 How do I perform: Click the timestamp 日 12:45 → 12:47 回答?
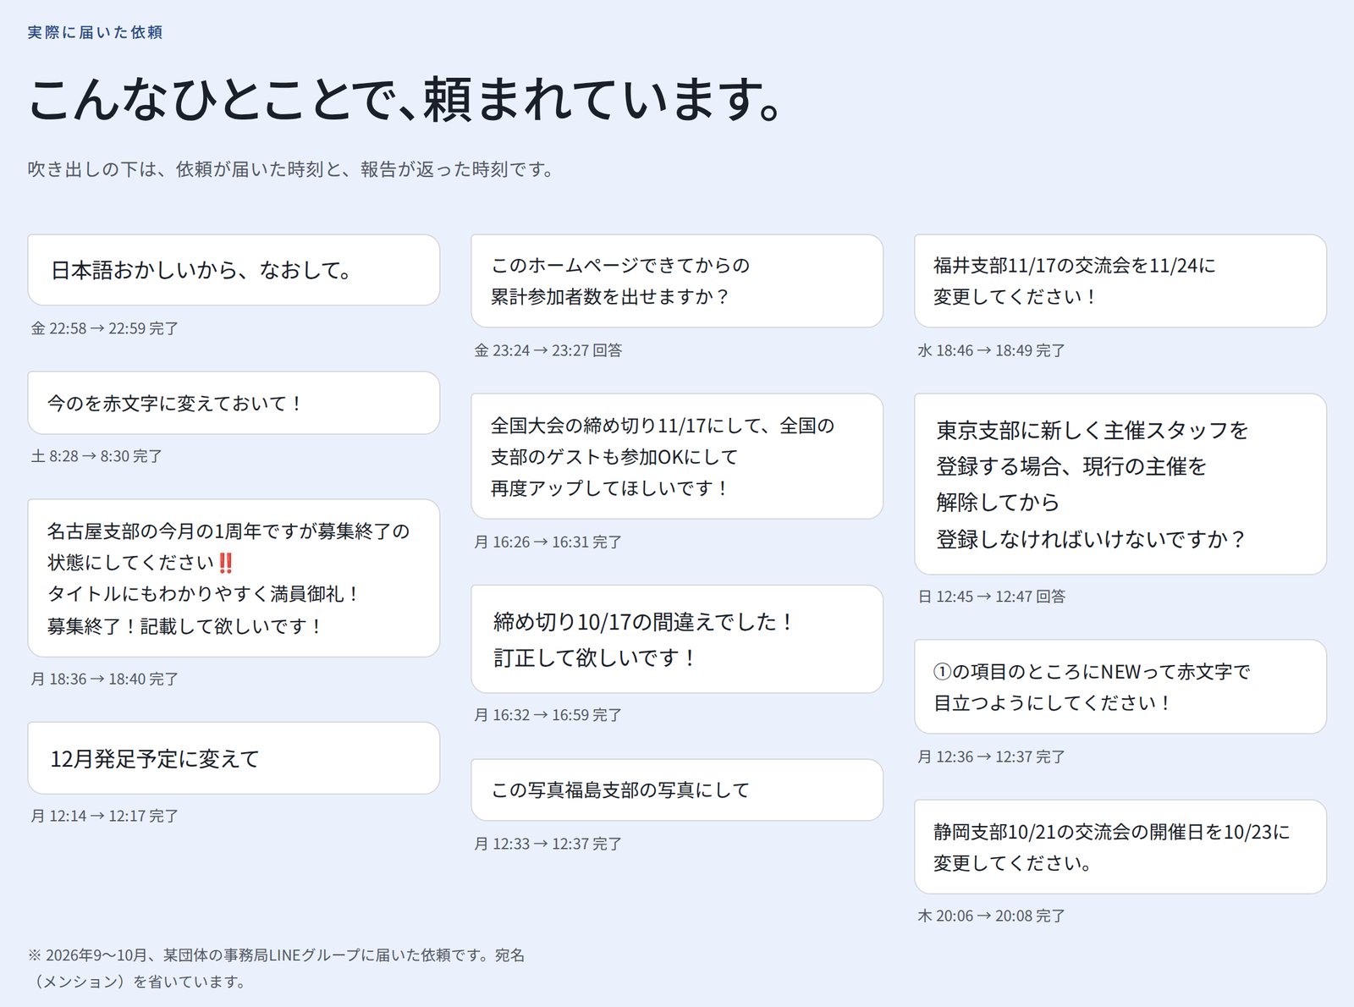[992, 597]
